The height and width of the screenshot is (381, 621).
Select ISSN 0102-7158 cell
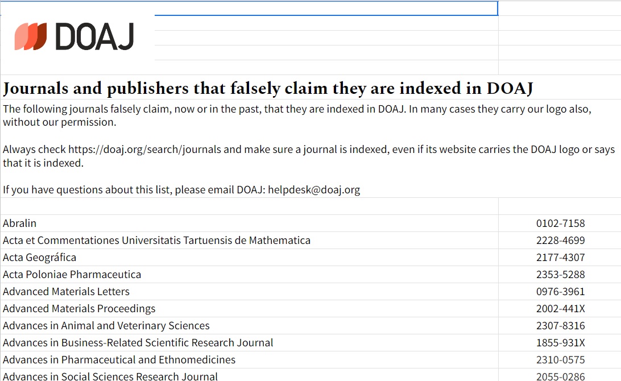560,223
